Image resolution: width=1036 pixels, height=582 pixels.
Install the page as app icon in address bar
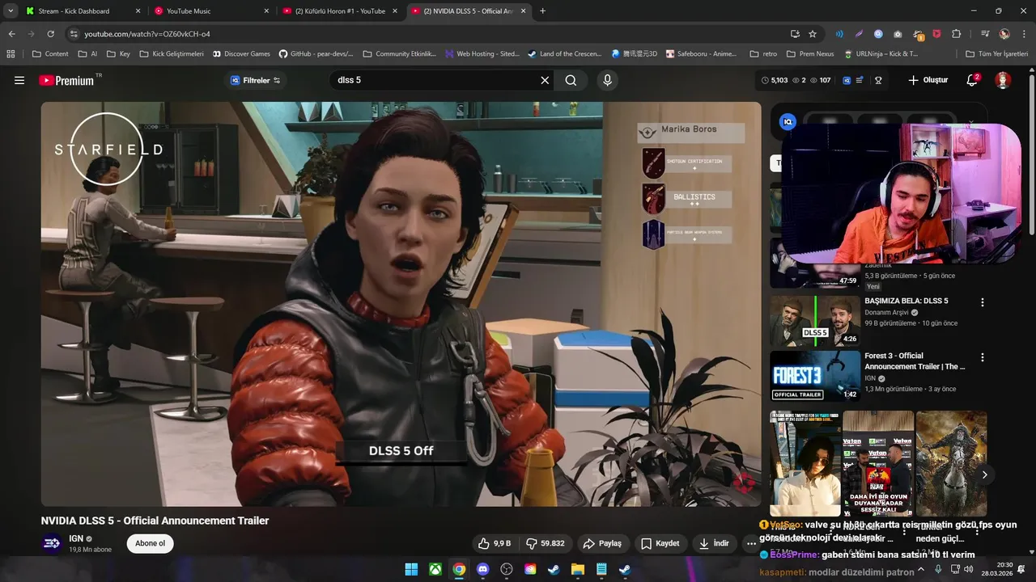click(795, 34)
